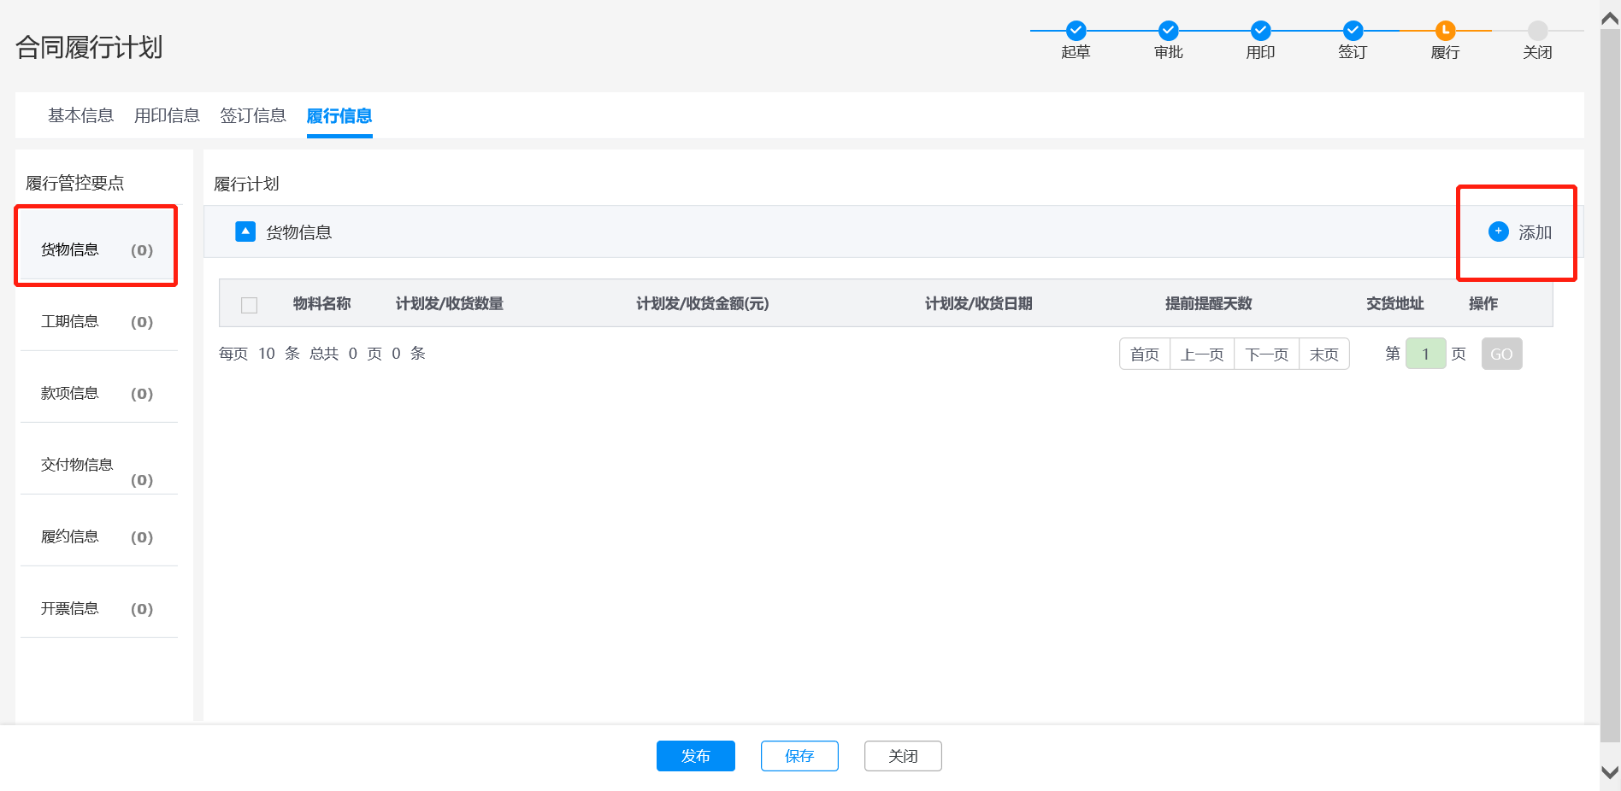Go to 下一页 in pagination

click(1266, 354)
